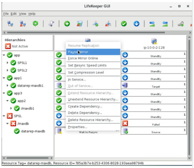This screenshot has width=194, height=168.
Task: Expand the datarep-maxdb1 tree node
Action: [x=7, y=85]
